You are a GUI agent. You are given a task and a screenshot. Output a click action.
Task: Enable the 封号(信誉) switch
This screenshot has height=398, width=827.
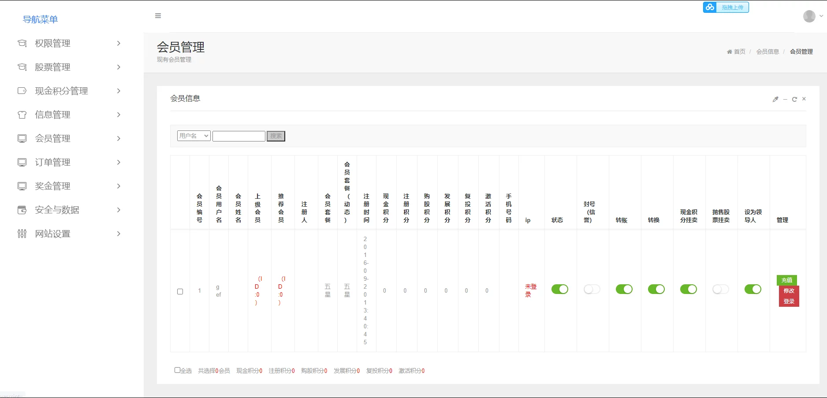pos(592,289)
